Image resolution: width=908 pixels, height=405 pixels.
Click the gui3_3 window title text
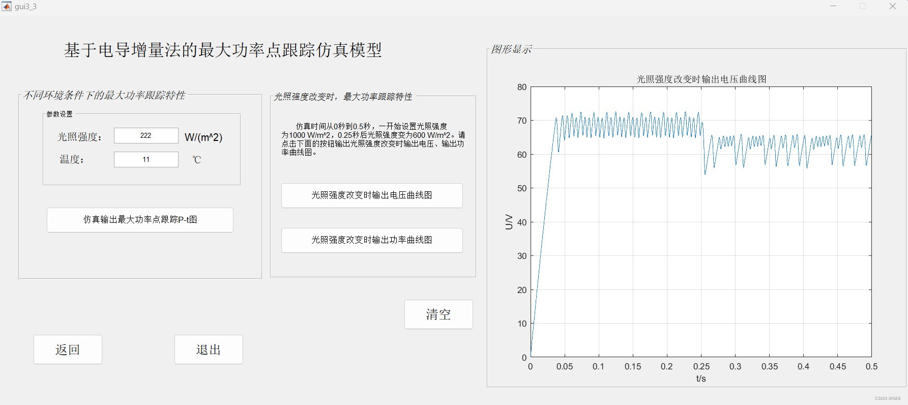(x=26, y=7)
